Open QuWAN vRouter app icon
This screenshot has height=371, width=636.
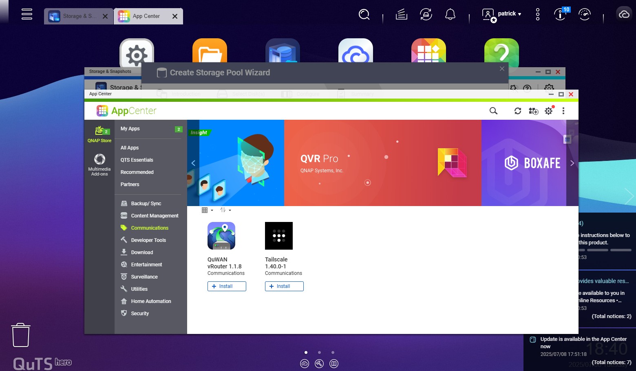point(221,236)
